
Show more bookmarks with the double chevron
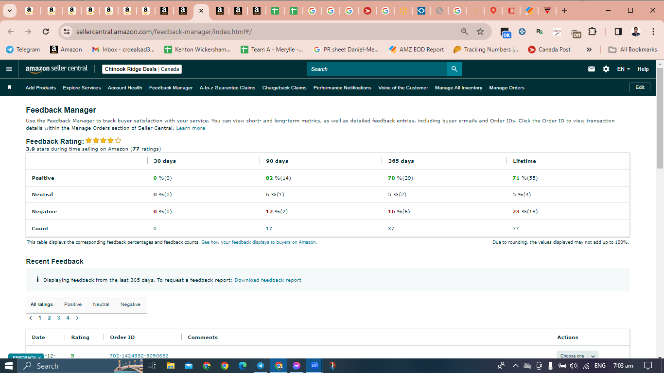coord(589,50)
